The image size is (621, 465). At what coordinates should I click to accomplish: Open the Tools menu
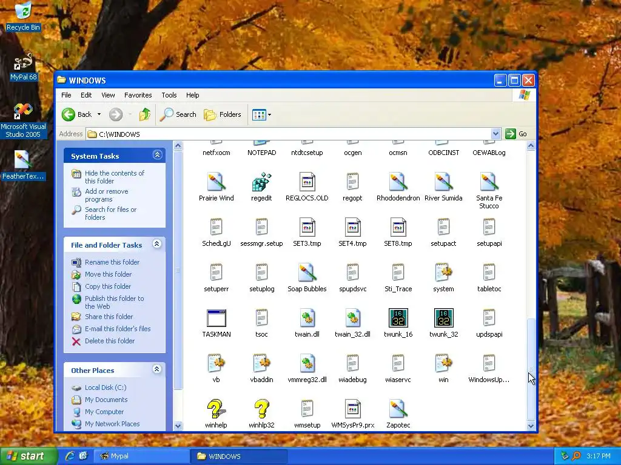coord(169,95)
